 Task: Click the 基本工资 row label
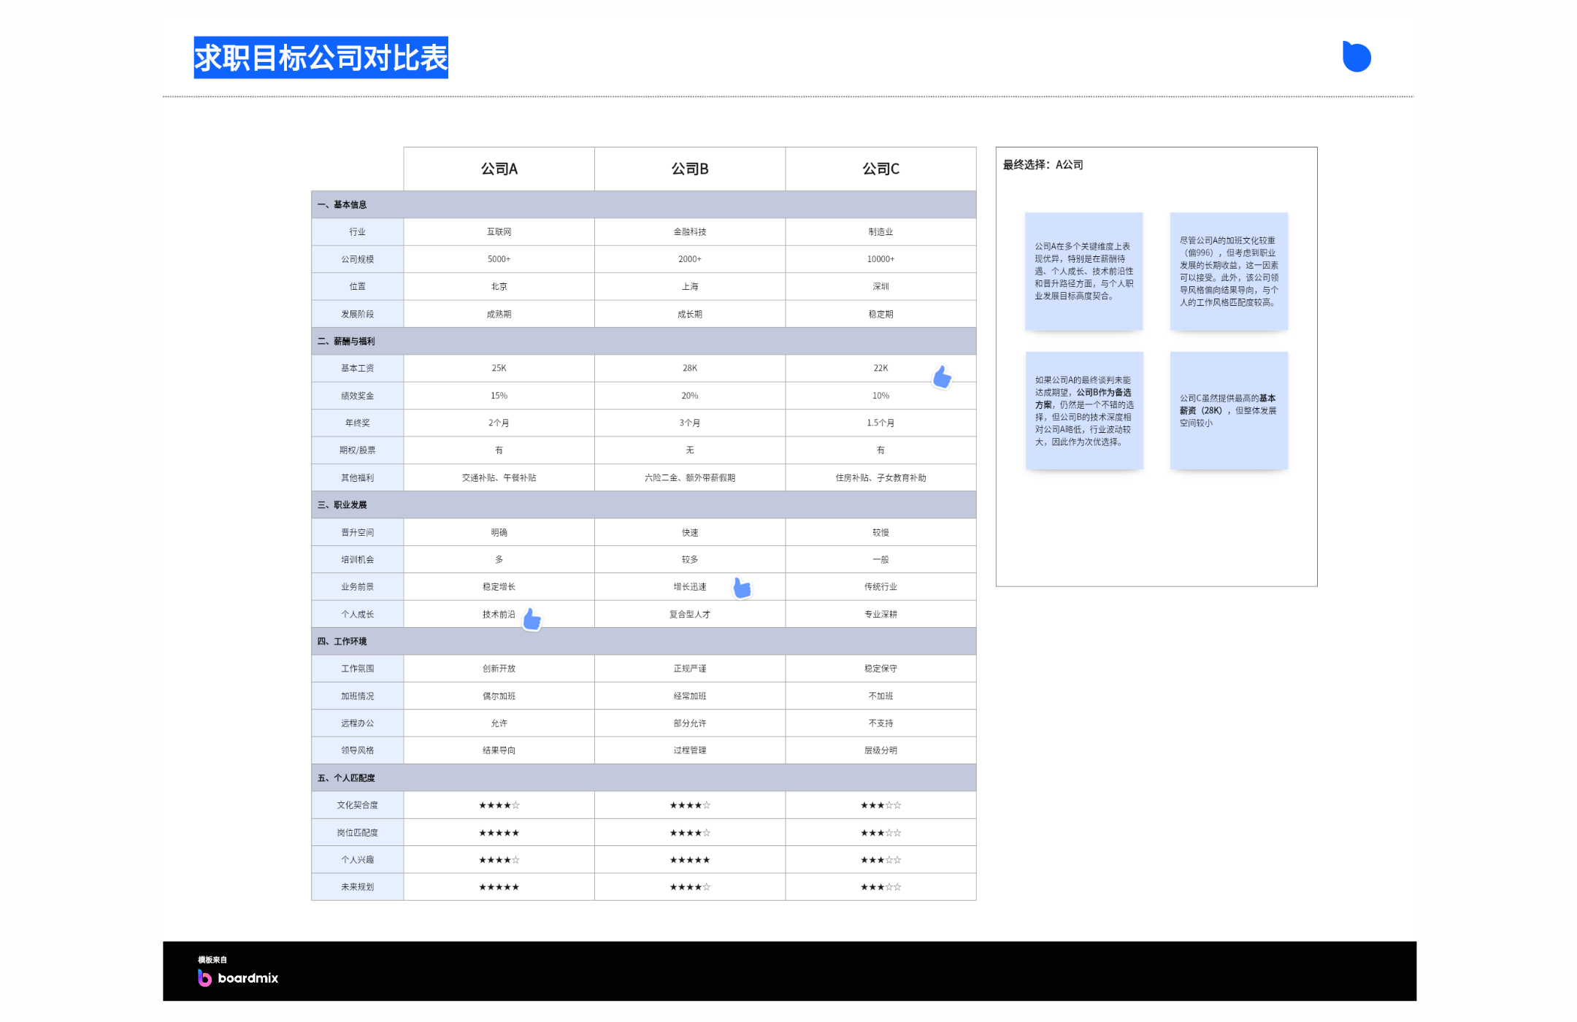pyautogui.click(x=357, y=368)
